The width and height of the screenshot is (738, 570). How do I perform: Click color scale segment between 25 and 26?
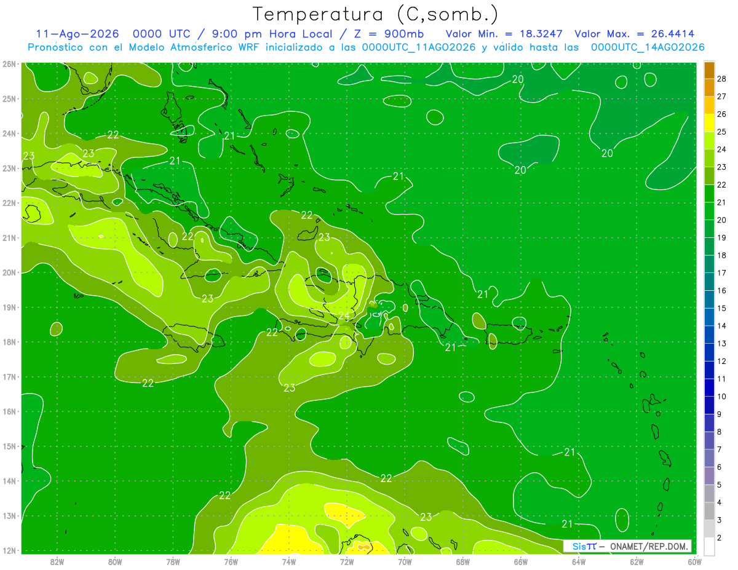tap(709, 123)
